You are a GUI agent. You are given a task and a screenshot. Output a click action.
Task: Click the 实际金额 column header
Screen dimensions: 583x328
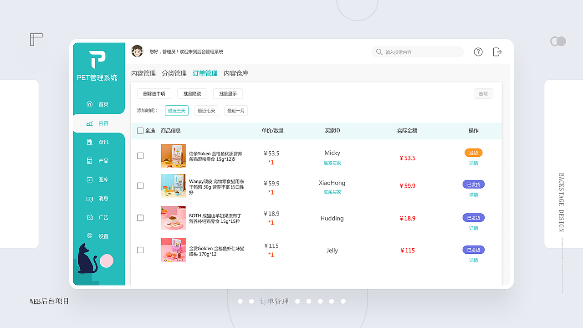click(407, 131)
